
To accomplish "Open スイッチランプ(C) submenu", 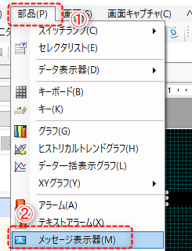I will click(x=88, y=31).
